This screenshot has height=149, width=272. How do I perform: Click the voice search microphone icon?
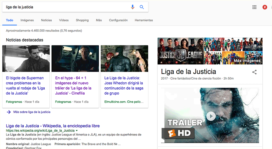(133, 7)
